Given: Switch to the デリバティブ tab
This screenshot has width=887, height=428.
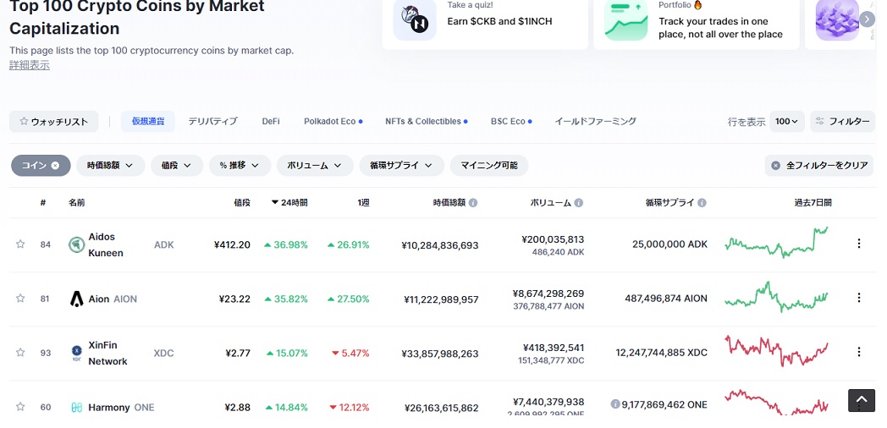Looking at the screenshot, I should coord(212,122).
